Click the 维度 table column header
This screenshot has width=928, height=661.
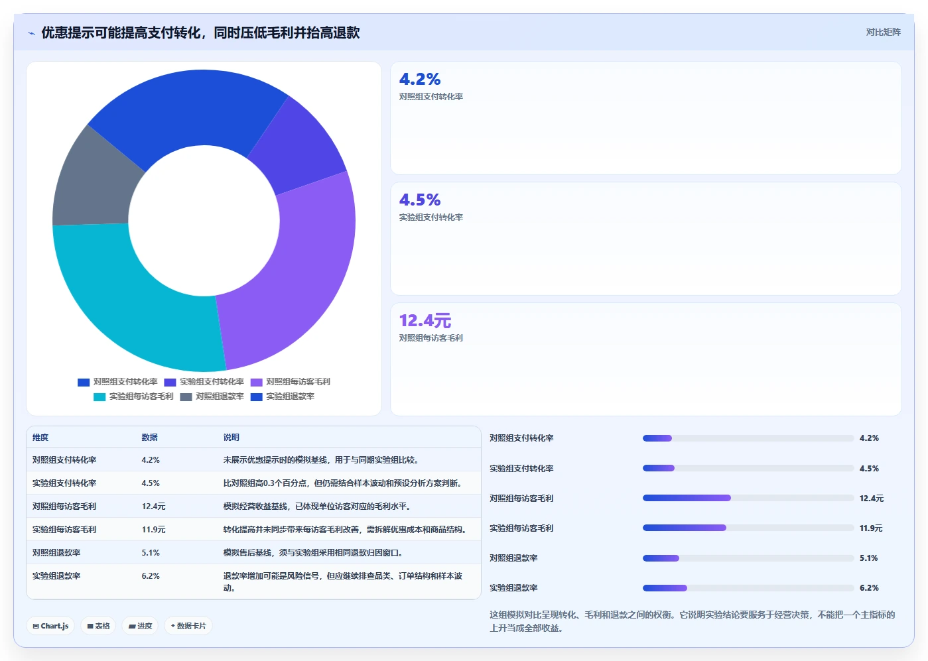pyautogui.click(x=40, y=438)
